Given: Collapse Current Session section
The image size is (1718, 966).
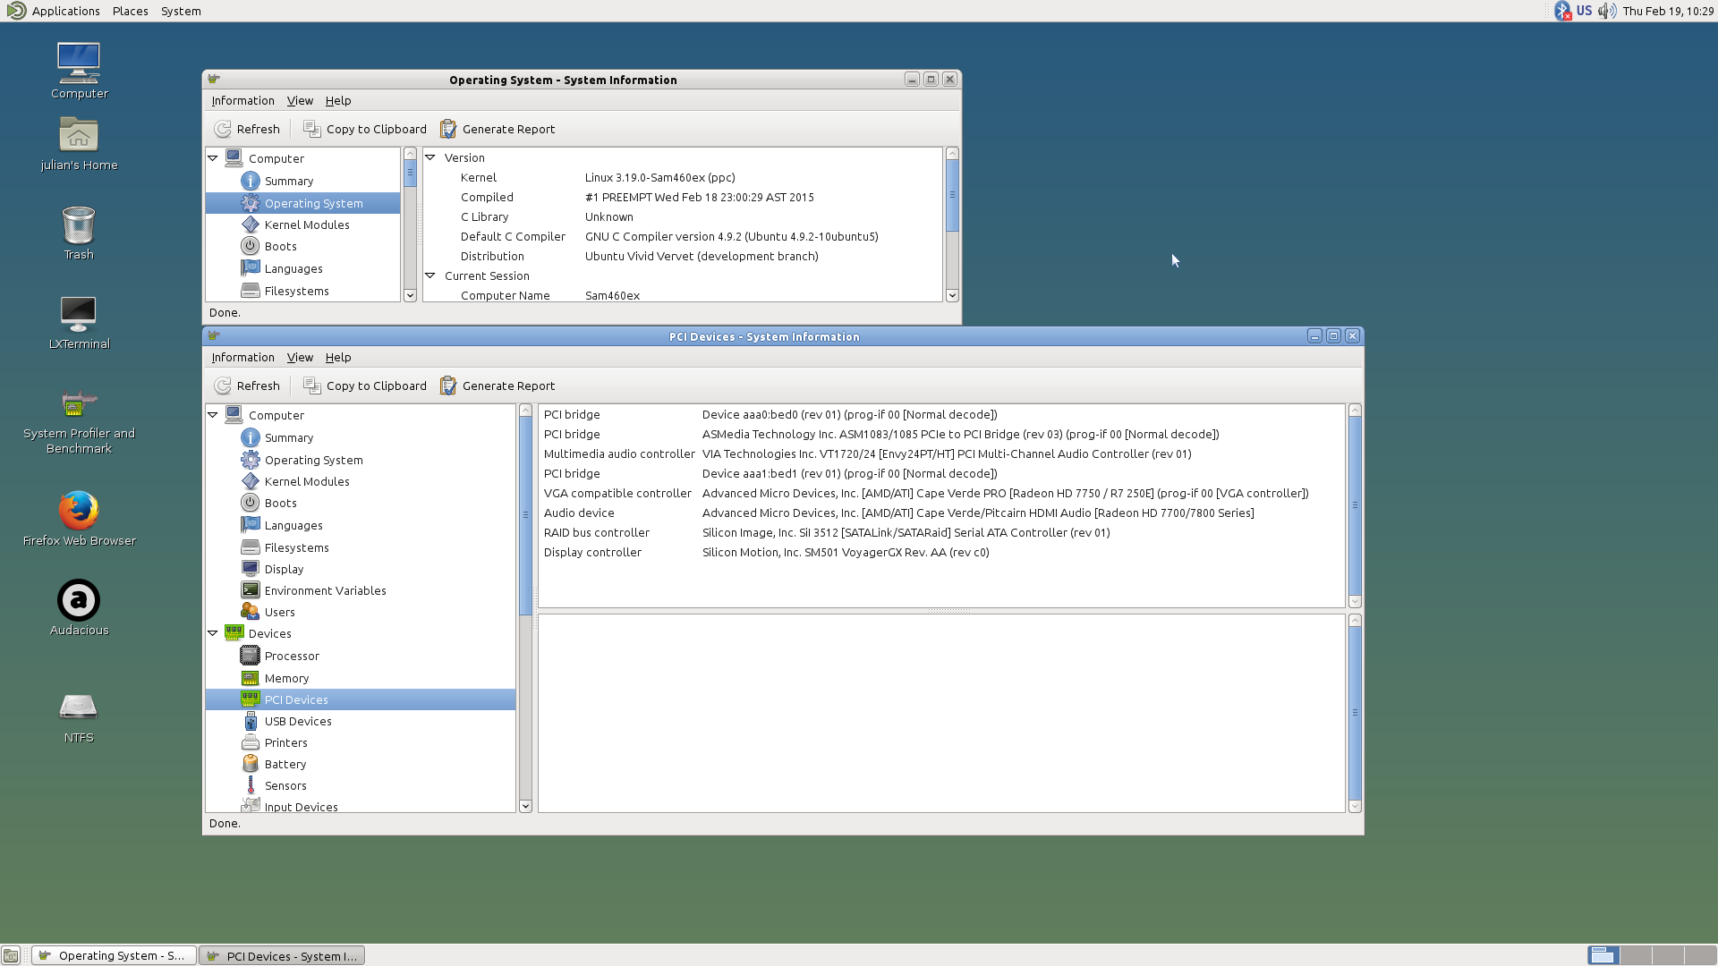Looking at the screenshot, I should (430, 275).
